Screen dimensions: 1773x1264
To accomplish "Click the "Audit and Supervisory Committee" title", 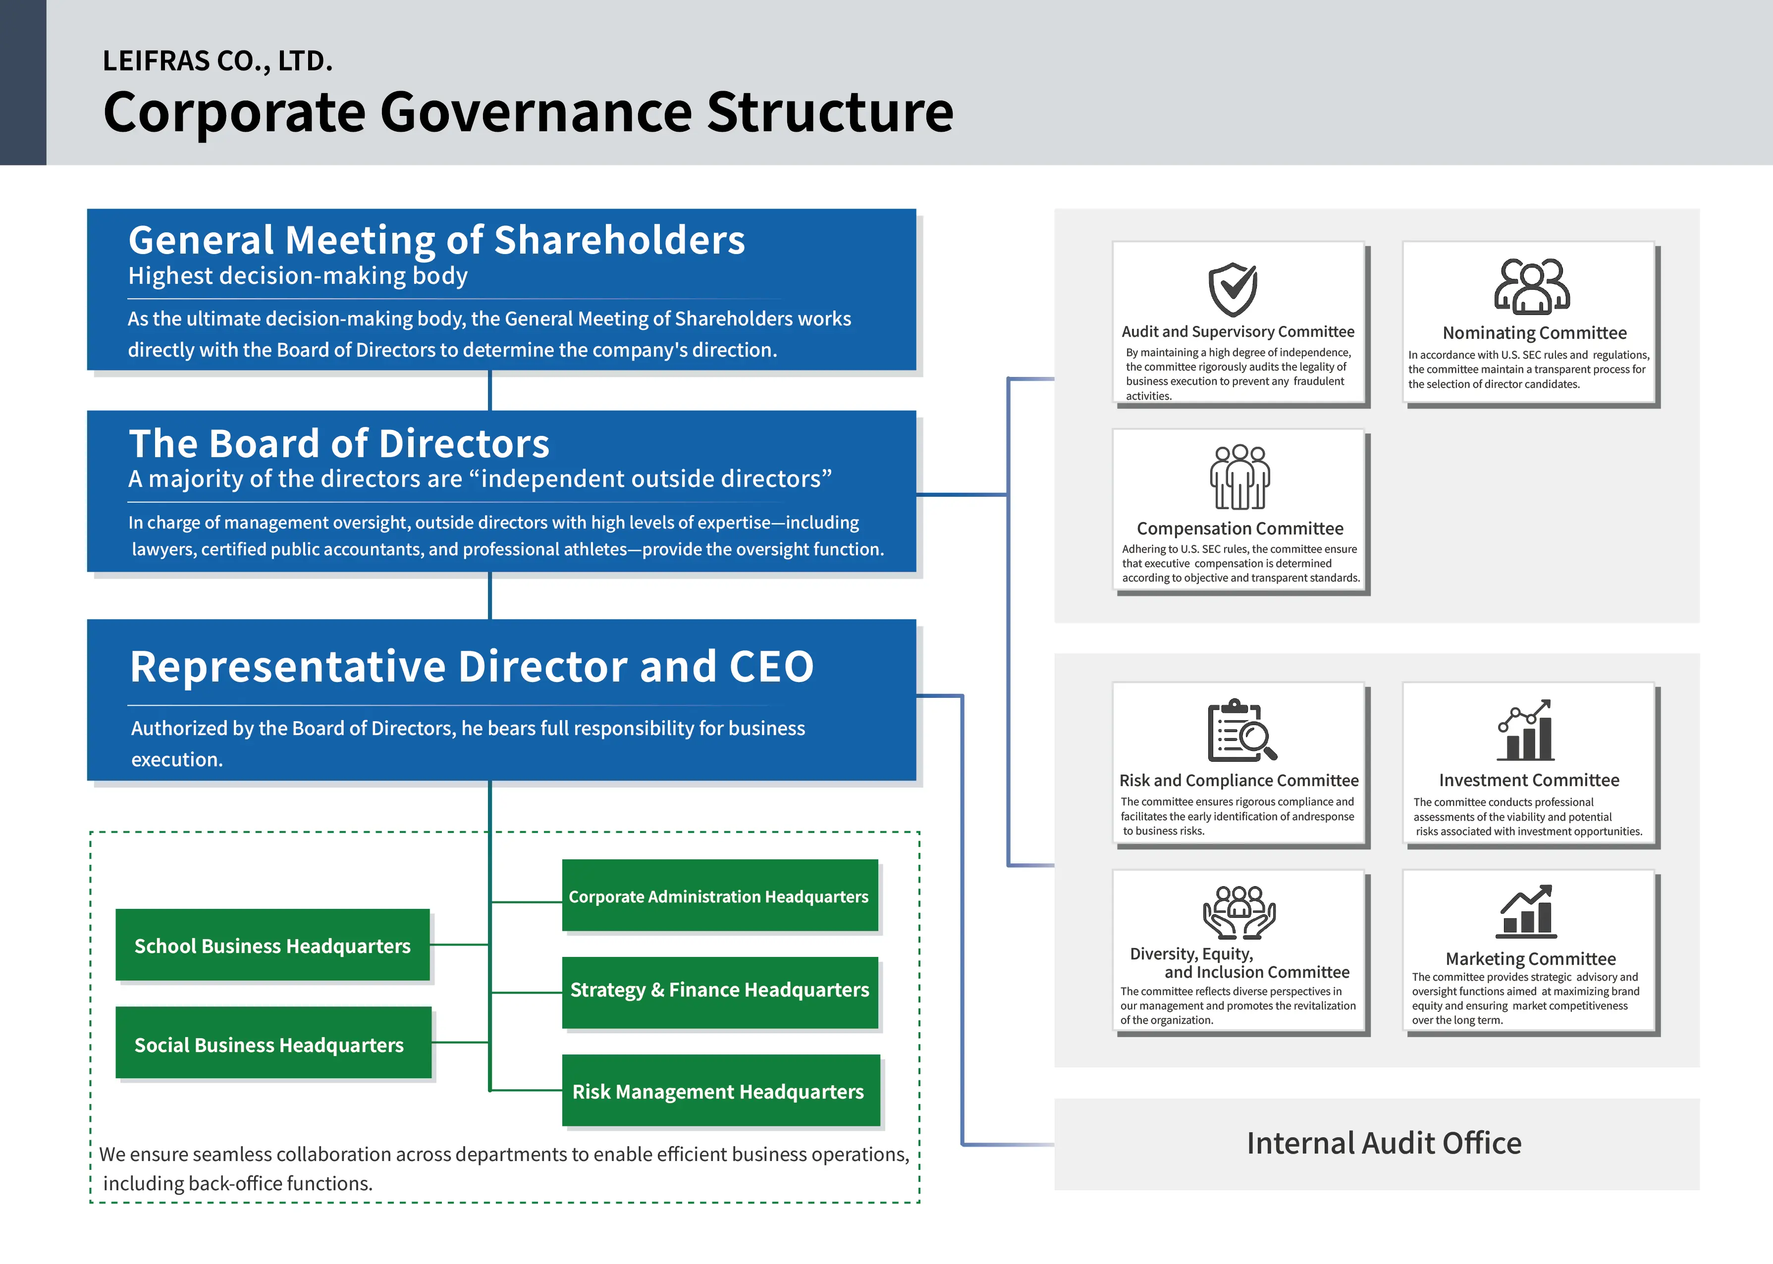I will click(x=1237, y=331).
